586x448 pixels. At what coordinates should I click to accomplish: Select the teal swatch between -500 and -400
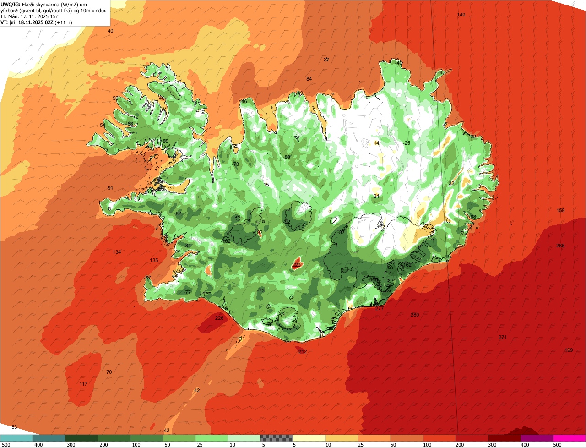[16, 438]
